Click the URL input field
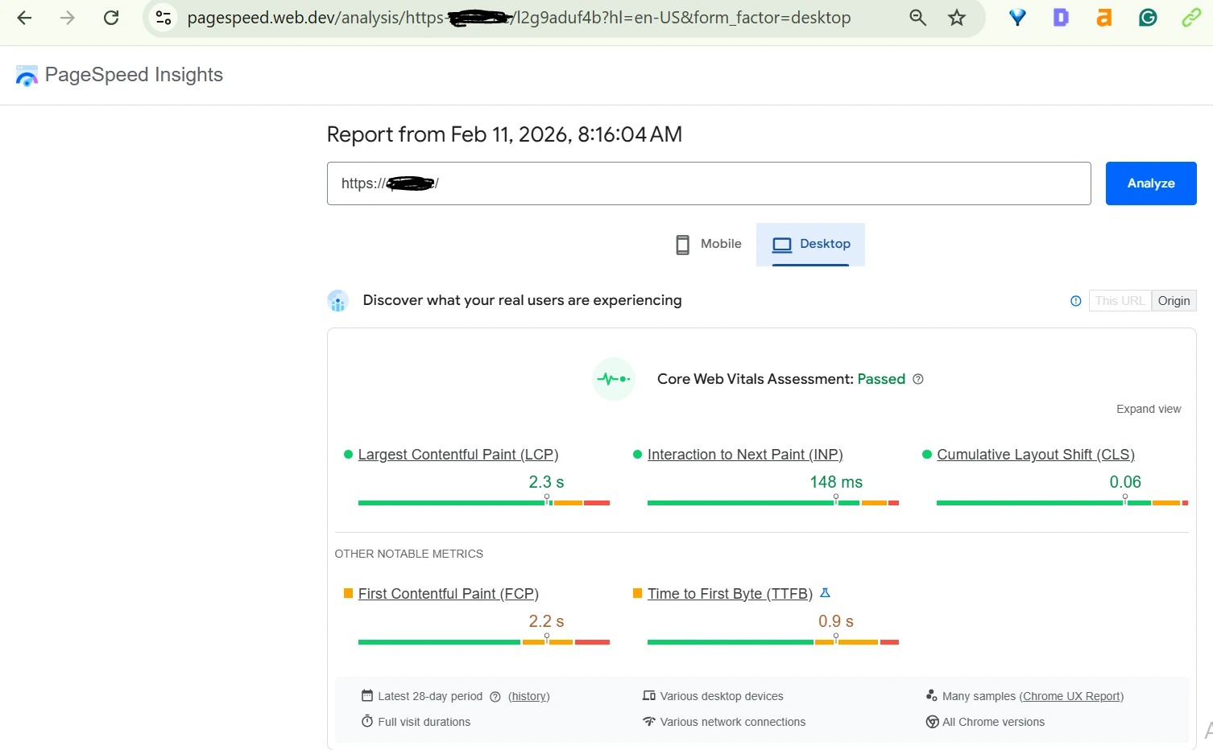The image size is (1213, 750). pyautogui.click(x=709, y=183)
